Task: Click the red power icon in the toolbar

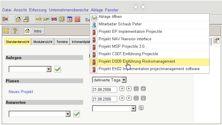Action: pyautogui.click(x=77, y=19)
